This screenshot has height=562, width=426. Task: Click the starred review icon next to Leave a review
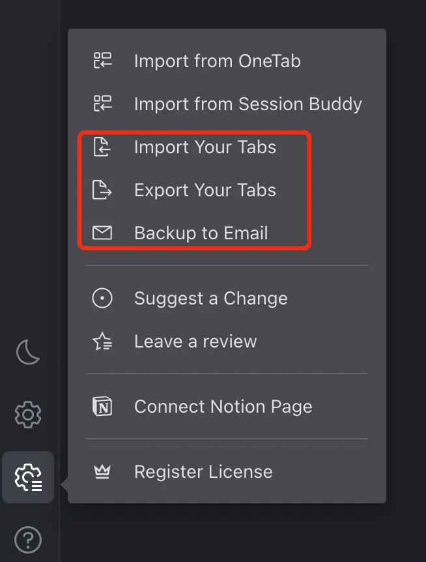(102, 341)
